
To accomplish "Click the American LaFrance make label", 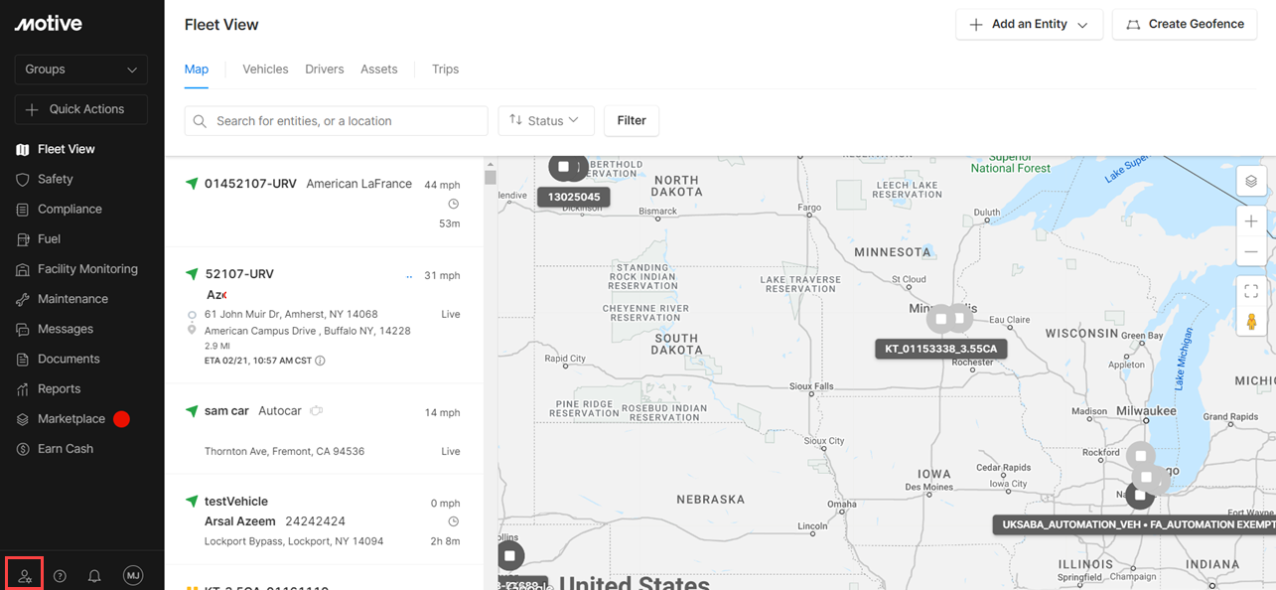I will click(x=358, y=184).
